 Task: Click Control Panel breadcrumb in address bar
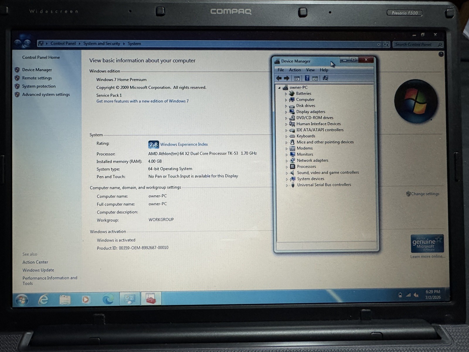point(63,43)
